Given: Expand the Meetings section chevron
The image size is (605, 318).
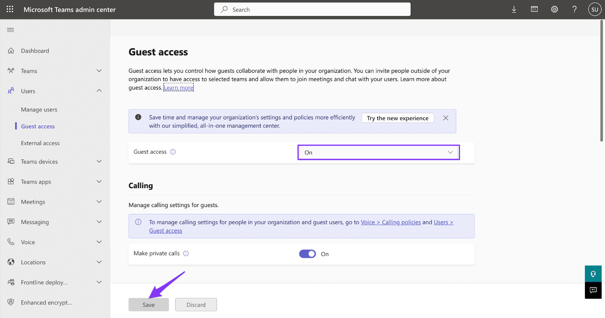Looking at the screenshot, I should (x=99, y=202).
